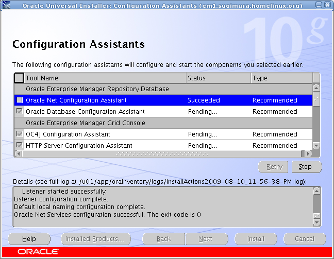Select the HTTP Server Configuration Assistant row
Image resolution: width=334 pixels, height=259 pixels.
coord(163,145)
